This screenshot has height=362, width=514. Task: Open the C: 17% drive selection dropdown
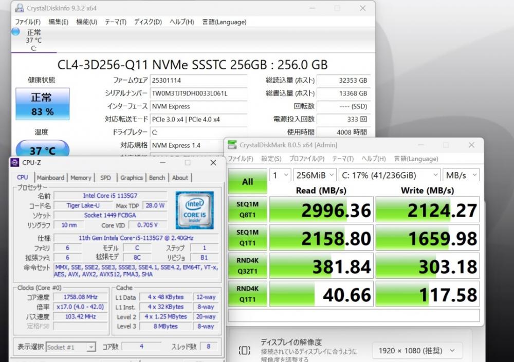pos(390,175)
